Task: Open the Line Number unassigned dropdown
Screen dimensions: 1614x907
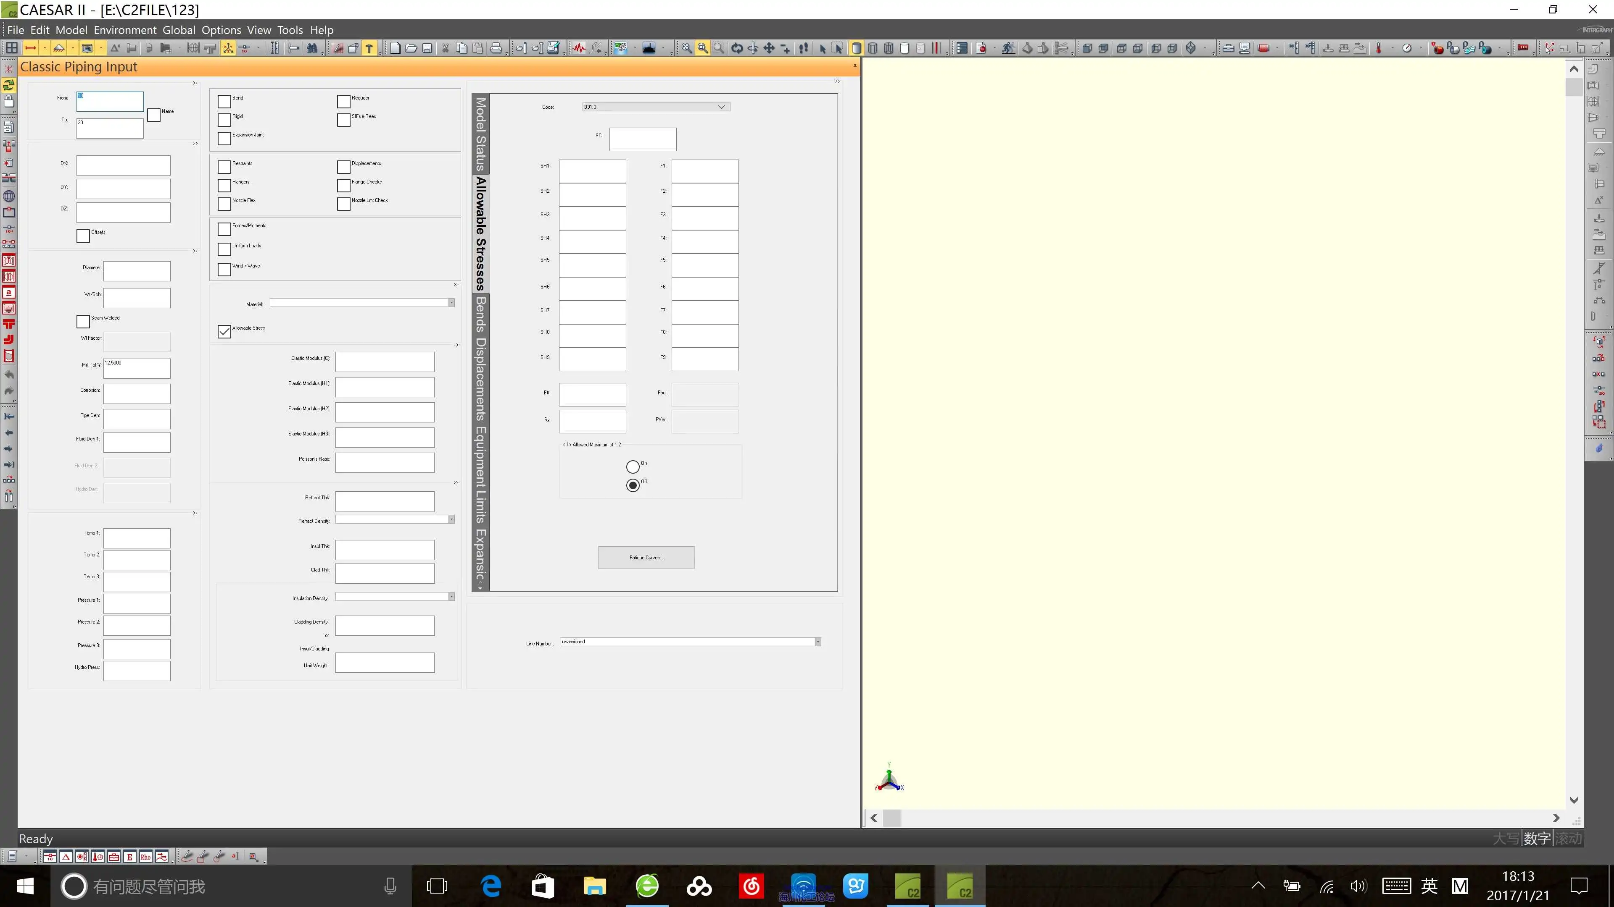Action: (x=818, y=642)
